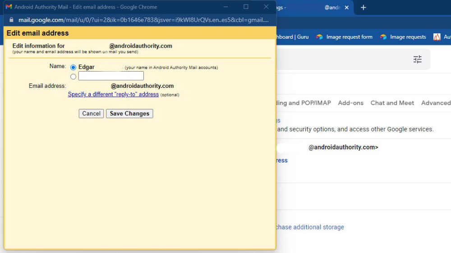The height and width of the screenshot is (253, 451).
Task: Click the Gmail logo in the popup title bar
Action: pos(9,7)
